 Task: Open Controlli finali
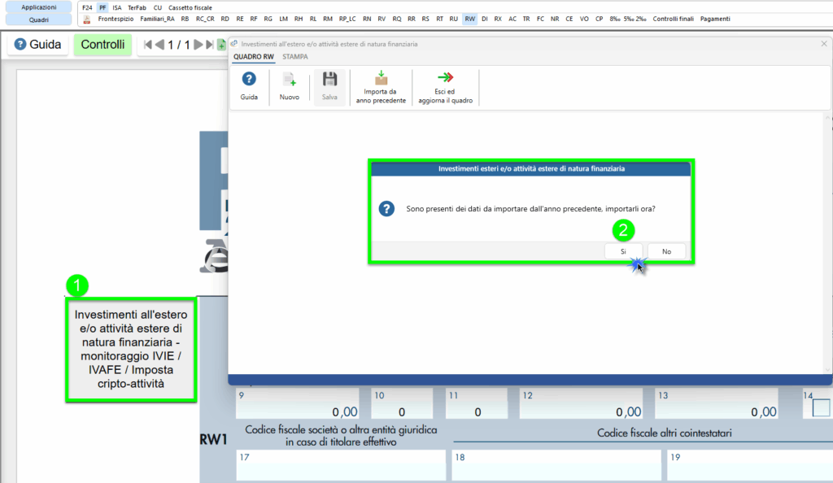(x=673, y=19)
